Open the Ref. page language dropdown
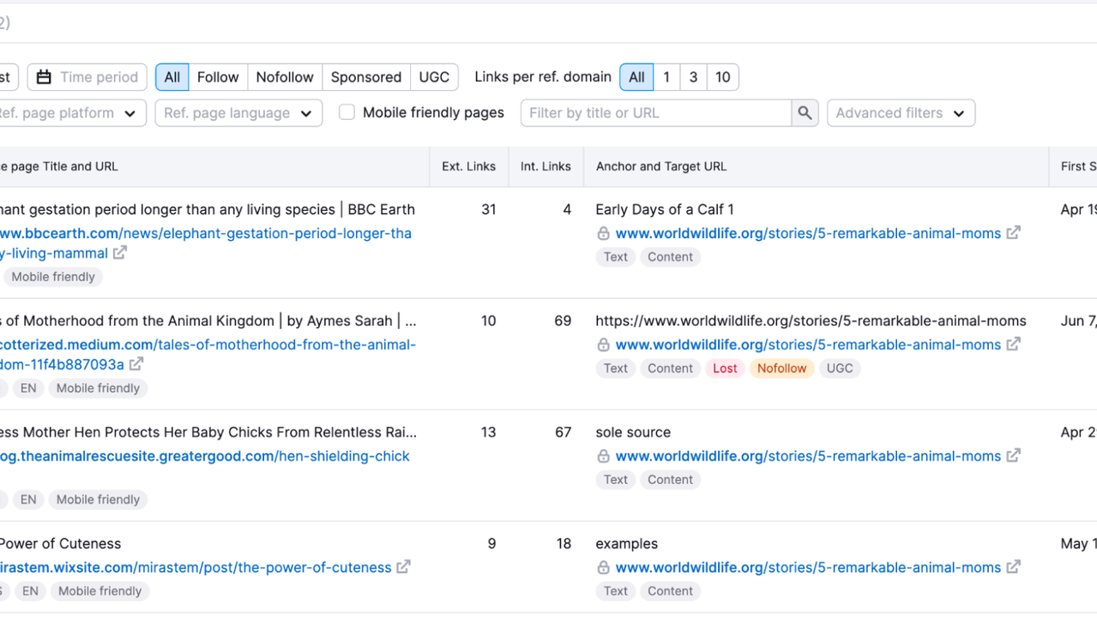The image size is (1097, 617). click(x=238, y=113)
